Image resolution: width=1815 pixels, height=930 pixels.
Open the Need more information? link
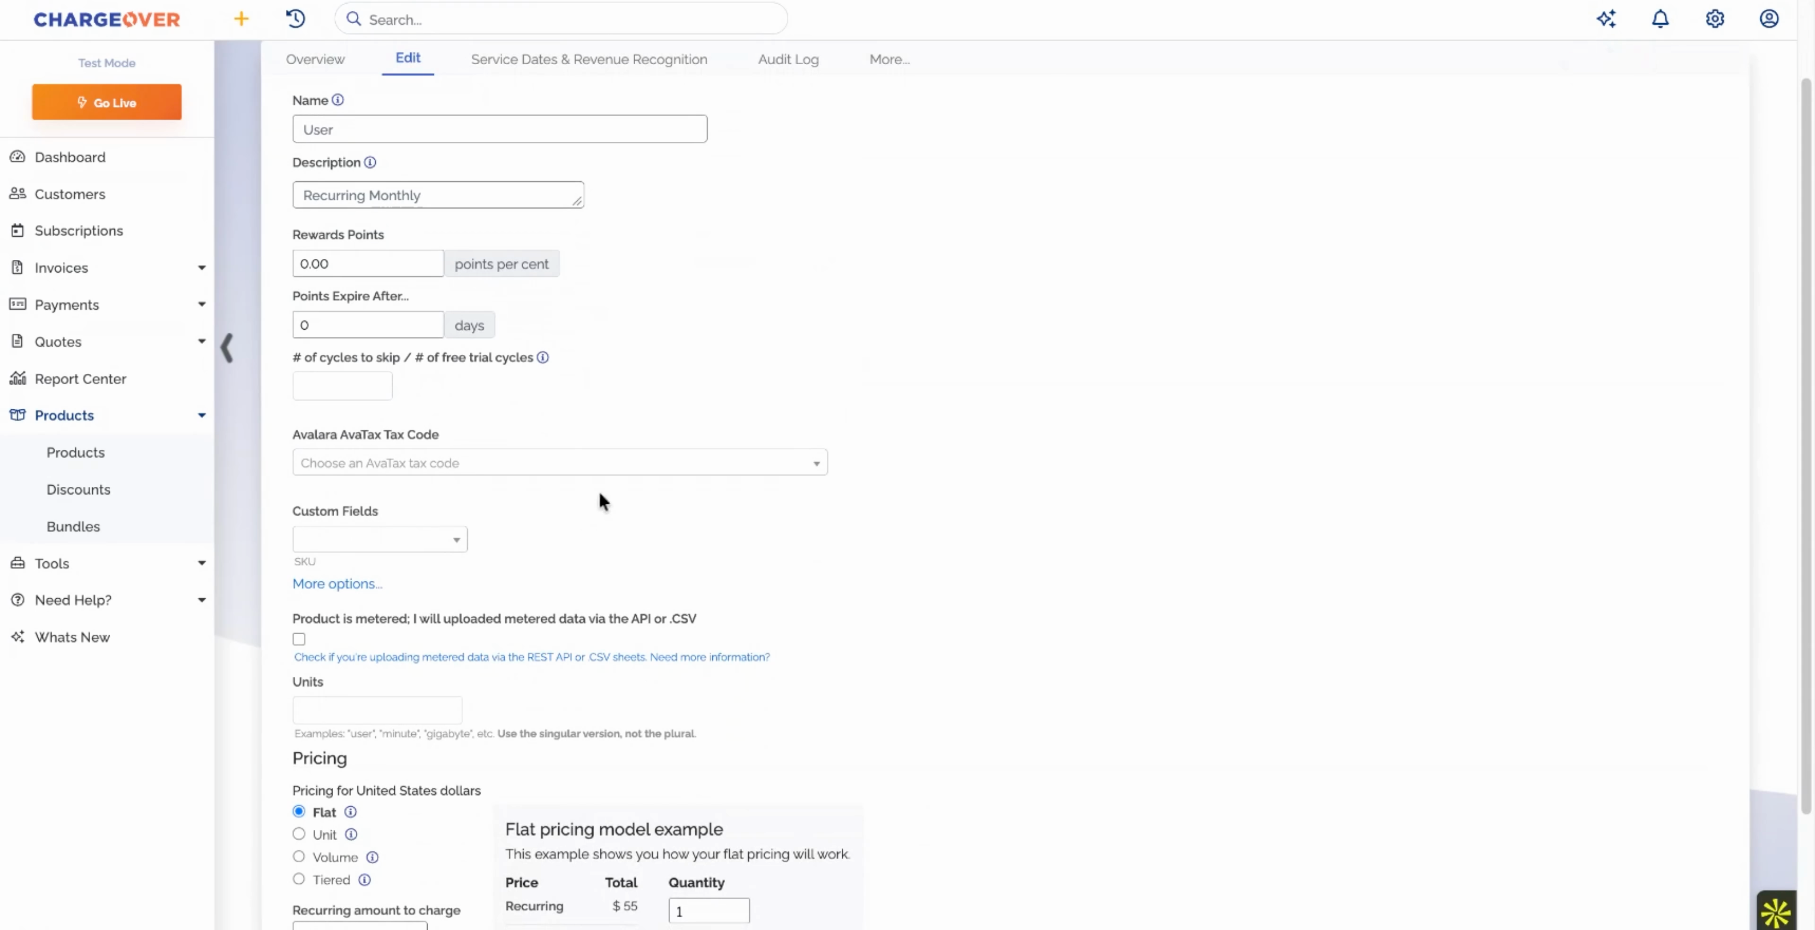[x=709, y=657]
